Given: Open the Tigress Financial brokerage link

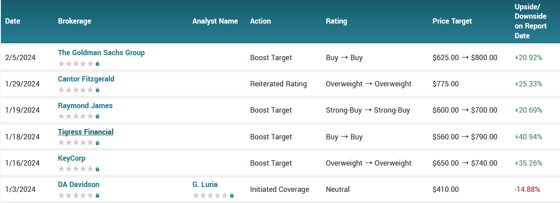Looking at the screenshot, I should click(86, 132).
